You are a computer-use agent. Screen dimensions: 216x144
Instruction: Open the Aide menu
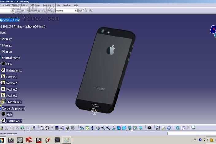76,5
